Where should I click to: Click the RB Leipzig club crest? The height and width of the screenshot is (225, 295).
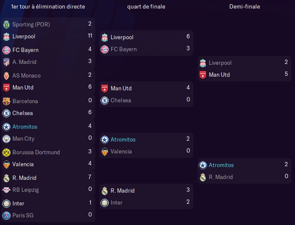click(x=6, y=190)
